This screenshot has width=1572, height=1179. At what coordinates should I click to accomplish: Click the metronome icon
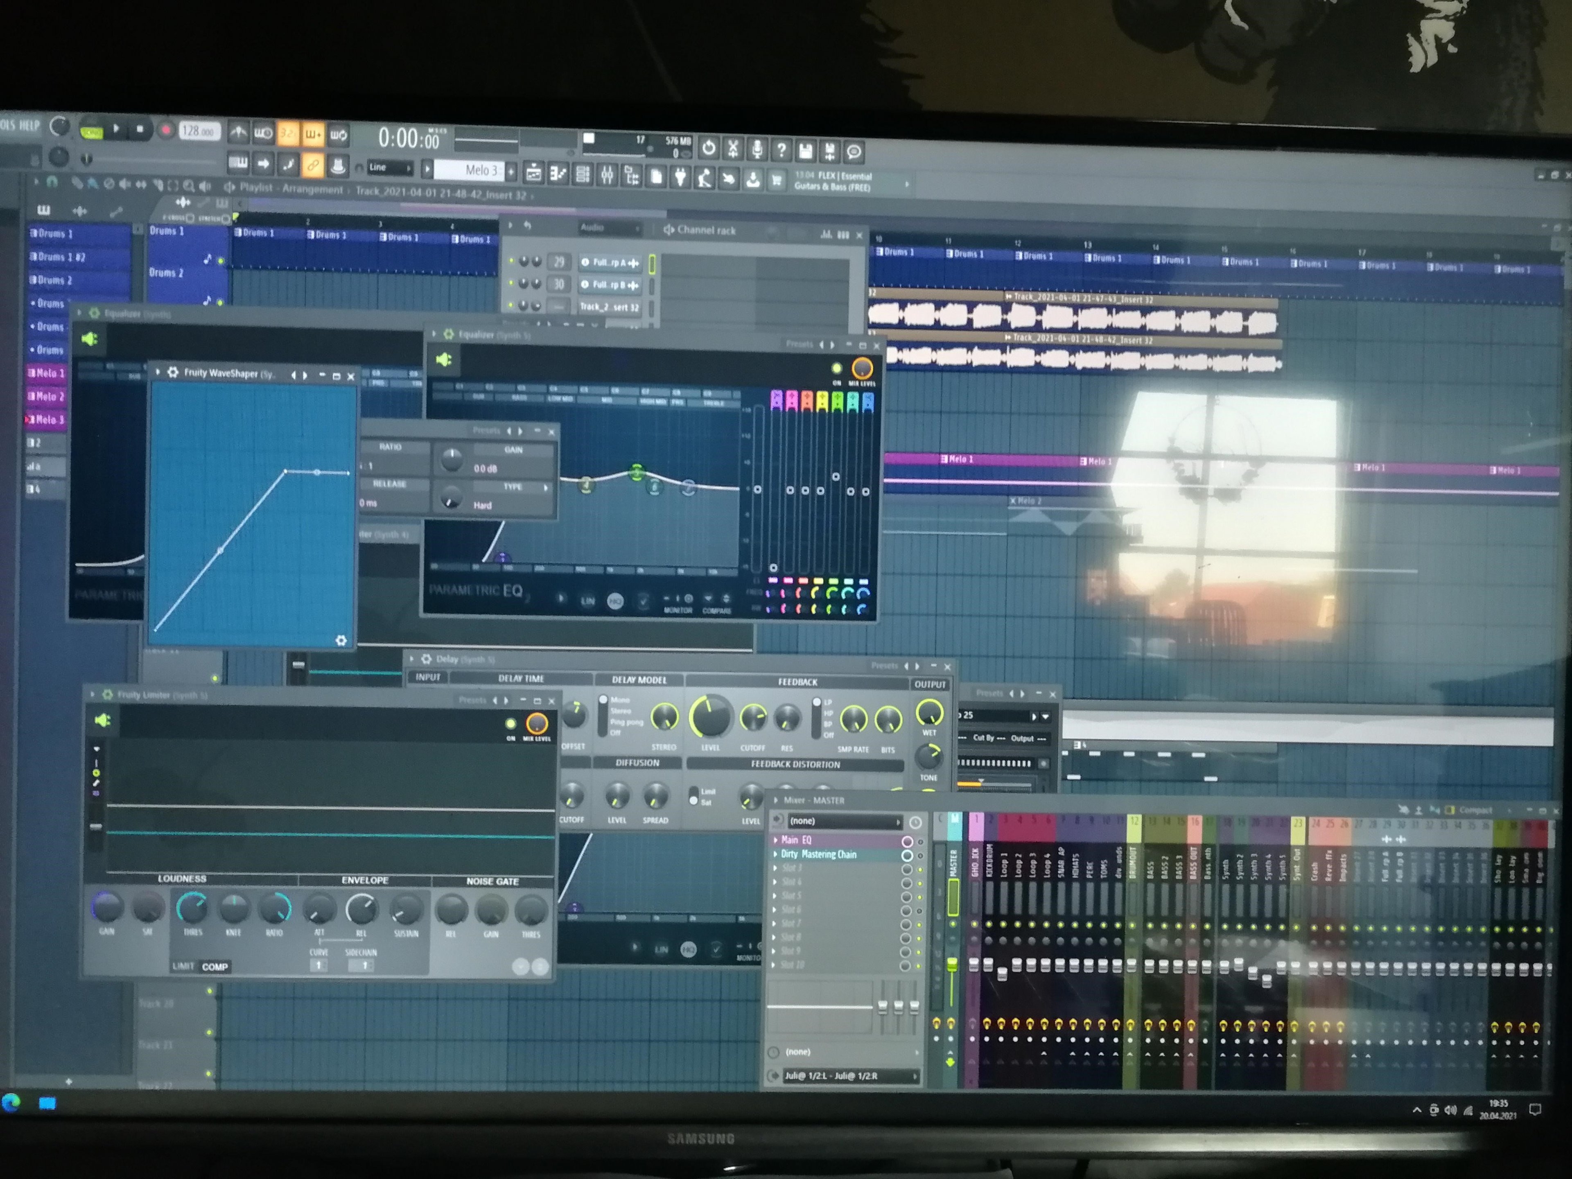[238, 132]
